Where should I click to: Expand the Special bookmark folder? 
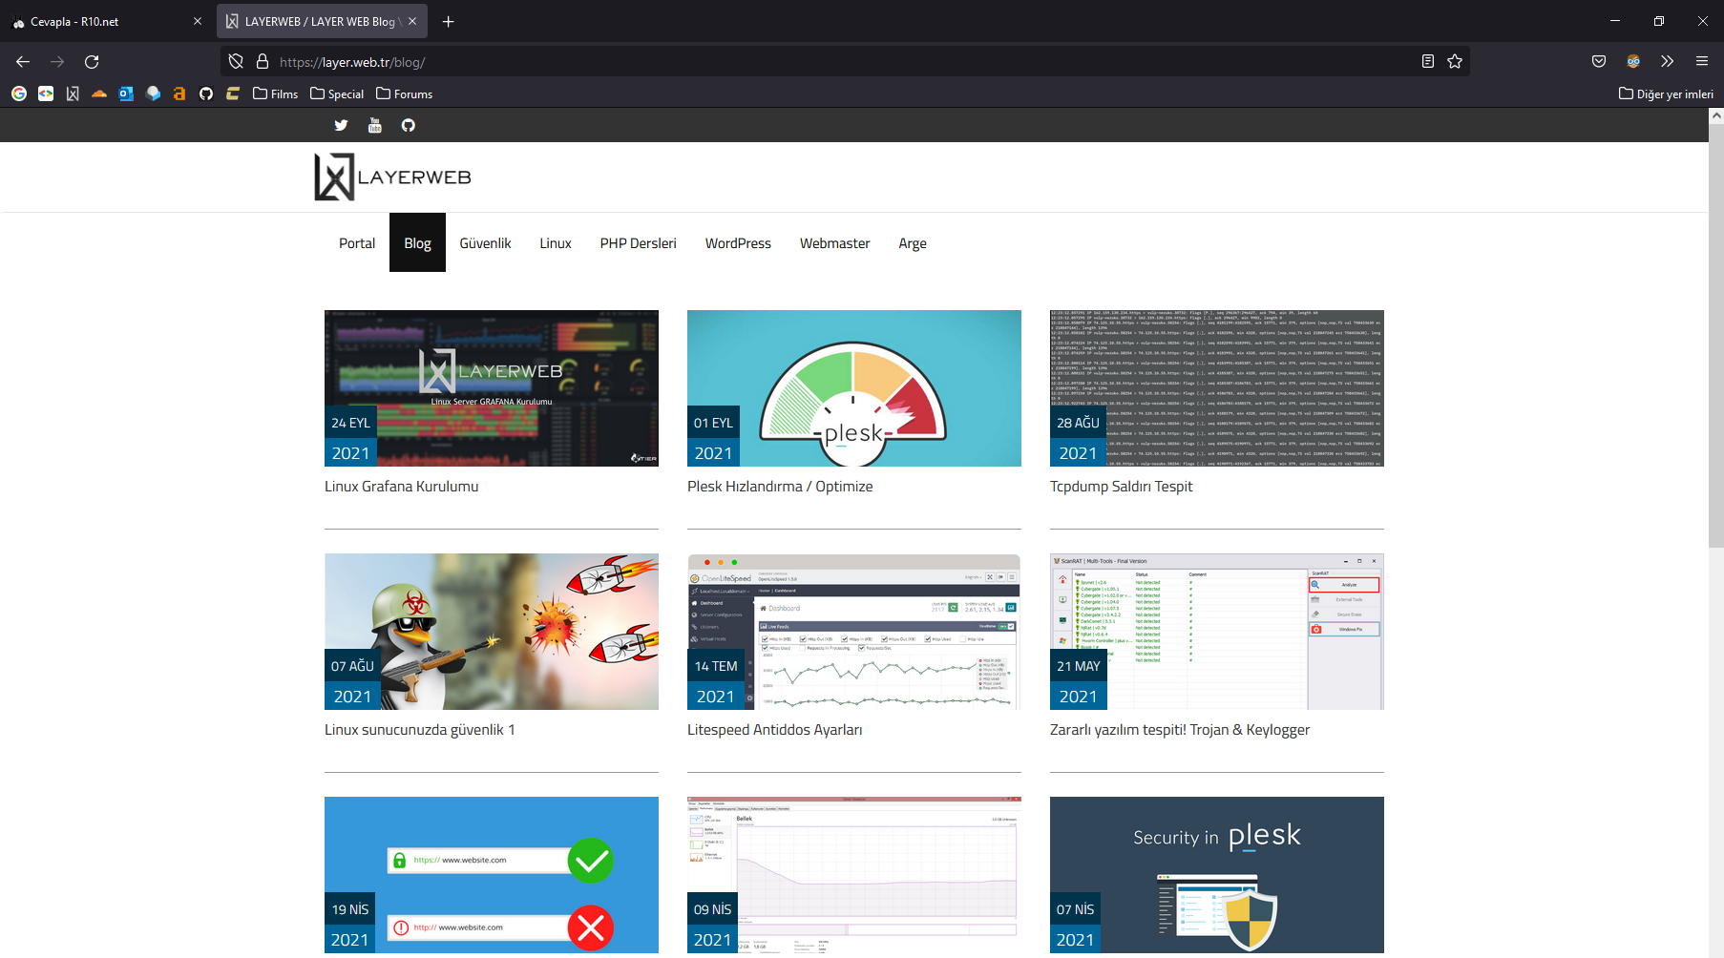(337, 94)
